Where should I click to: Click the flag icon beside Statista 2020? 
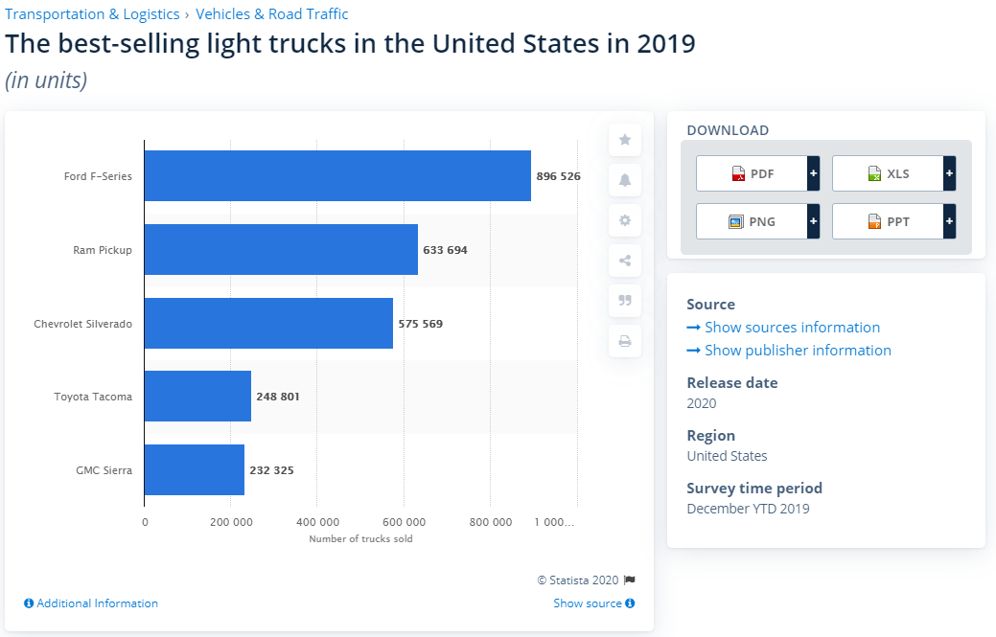tap(630, 580)
